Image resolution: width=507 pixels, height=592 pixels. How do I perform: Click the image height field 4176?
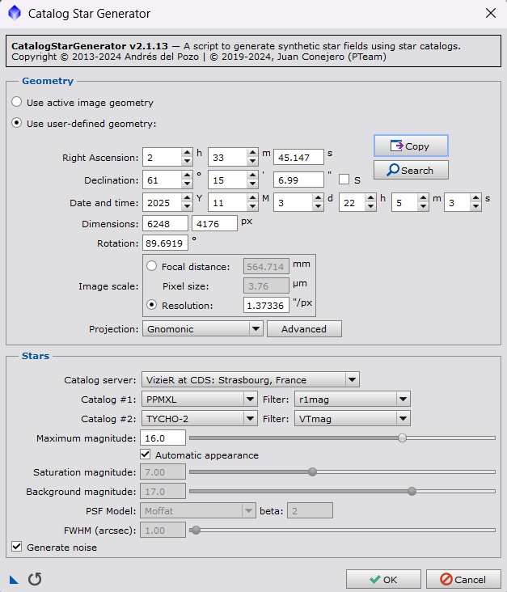coord(215,223)
